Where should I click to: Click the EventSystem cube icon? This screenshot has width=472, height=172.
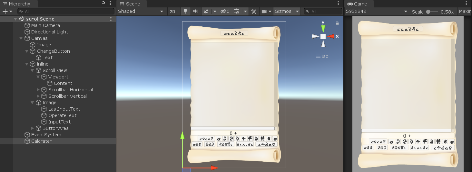(x=27, y=135)
